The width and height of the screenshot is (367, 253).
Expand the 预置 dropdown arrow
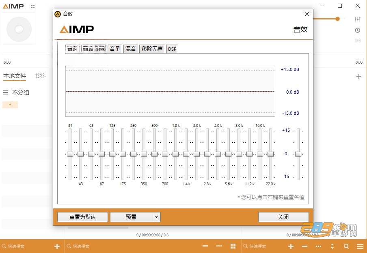tap(157, 217)
